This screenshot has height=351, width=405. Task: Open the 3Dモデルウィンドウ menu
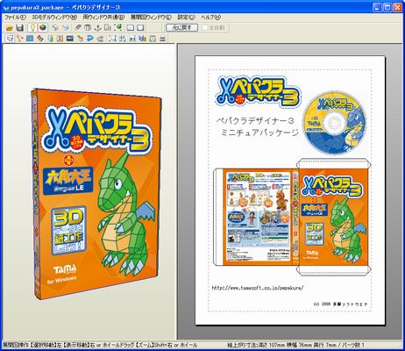[54, 18]
